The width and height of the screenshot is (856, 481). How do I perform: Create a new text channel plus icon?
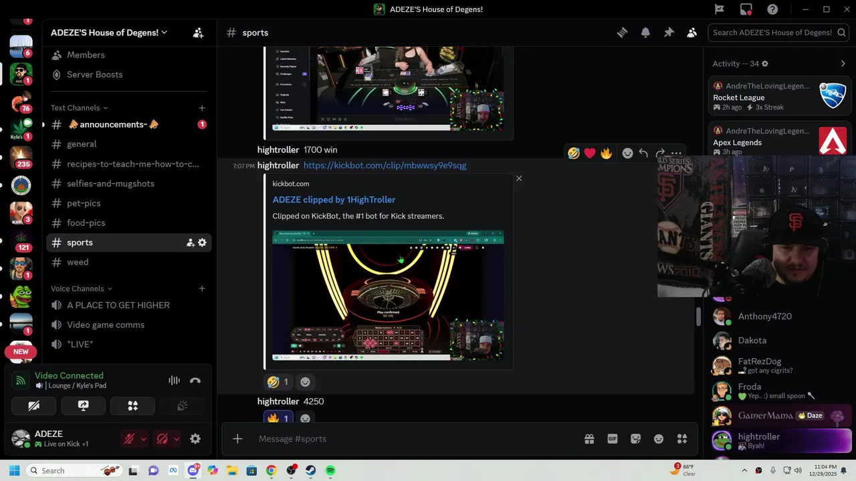coord(202,108)
